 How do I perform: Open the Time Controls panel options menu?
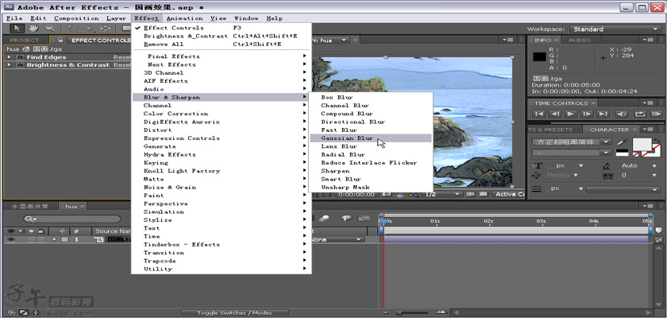[x=647, y=103]
